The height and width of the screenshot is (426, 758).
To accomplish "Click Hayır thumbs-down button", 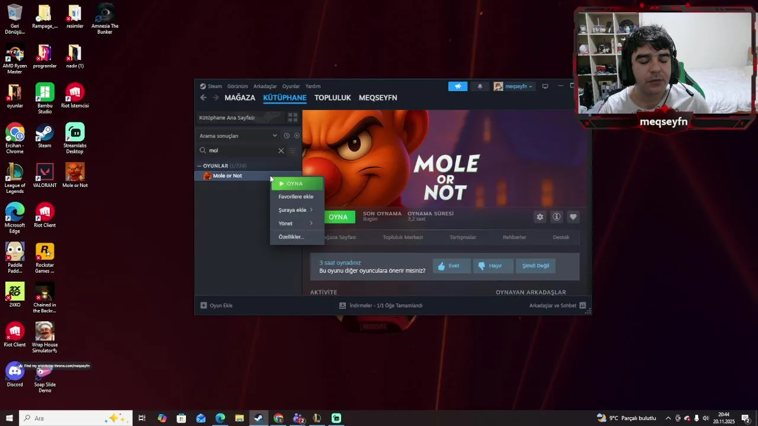I will 493,266.
